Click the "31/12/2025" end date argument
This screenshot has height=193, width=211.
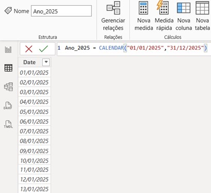click(x=185, y=48)
